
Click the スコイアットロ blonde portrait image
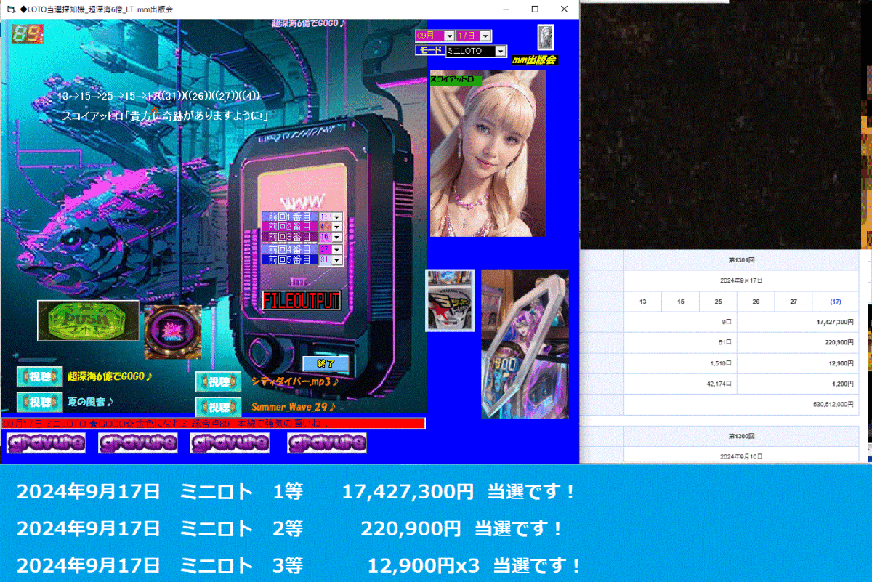[x=488, y=154]
